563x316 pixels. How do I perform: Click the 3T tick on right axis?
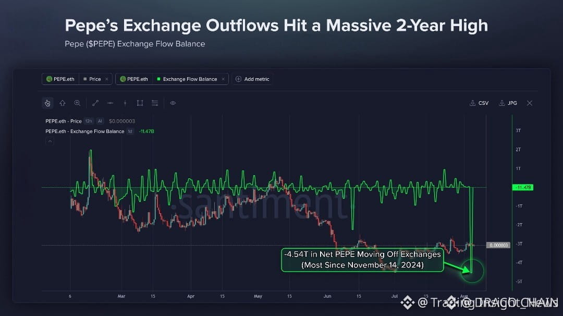pyautogui.click(x=518, y=131)
